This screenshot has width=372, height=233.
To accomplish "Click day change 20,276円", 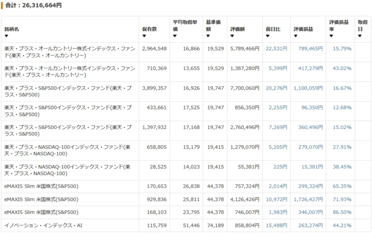I will pyautogui.click(x=276, y=88).
